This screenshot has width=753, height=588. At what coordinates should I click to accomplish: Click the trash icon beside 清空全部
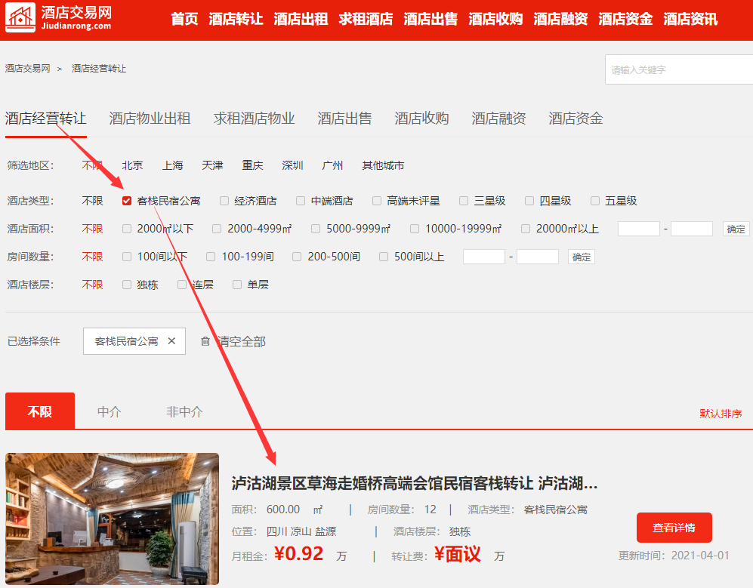[205, 341]
